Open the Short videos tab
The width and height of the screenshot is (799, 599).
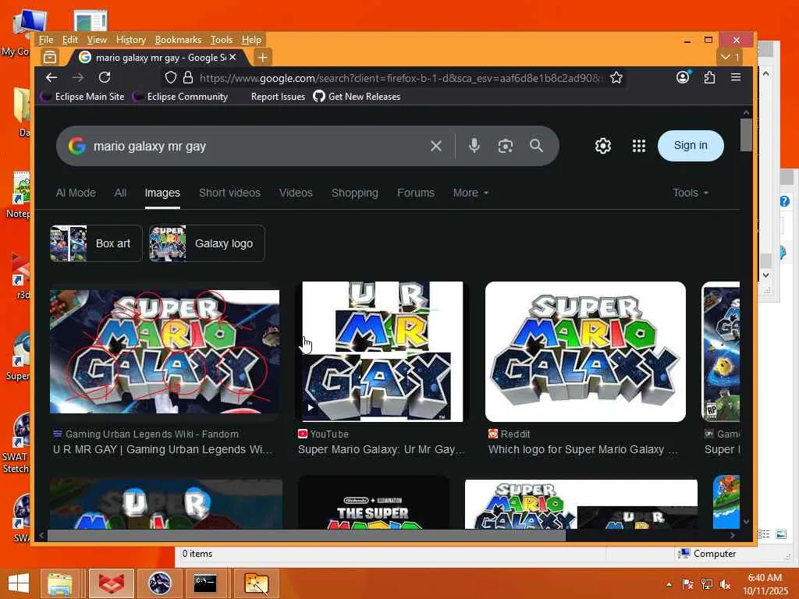tap(229, 193)
